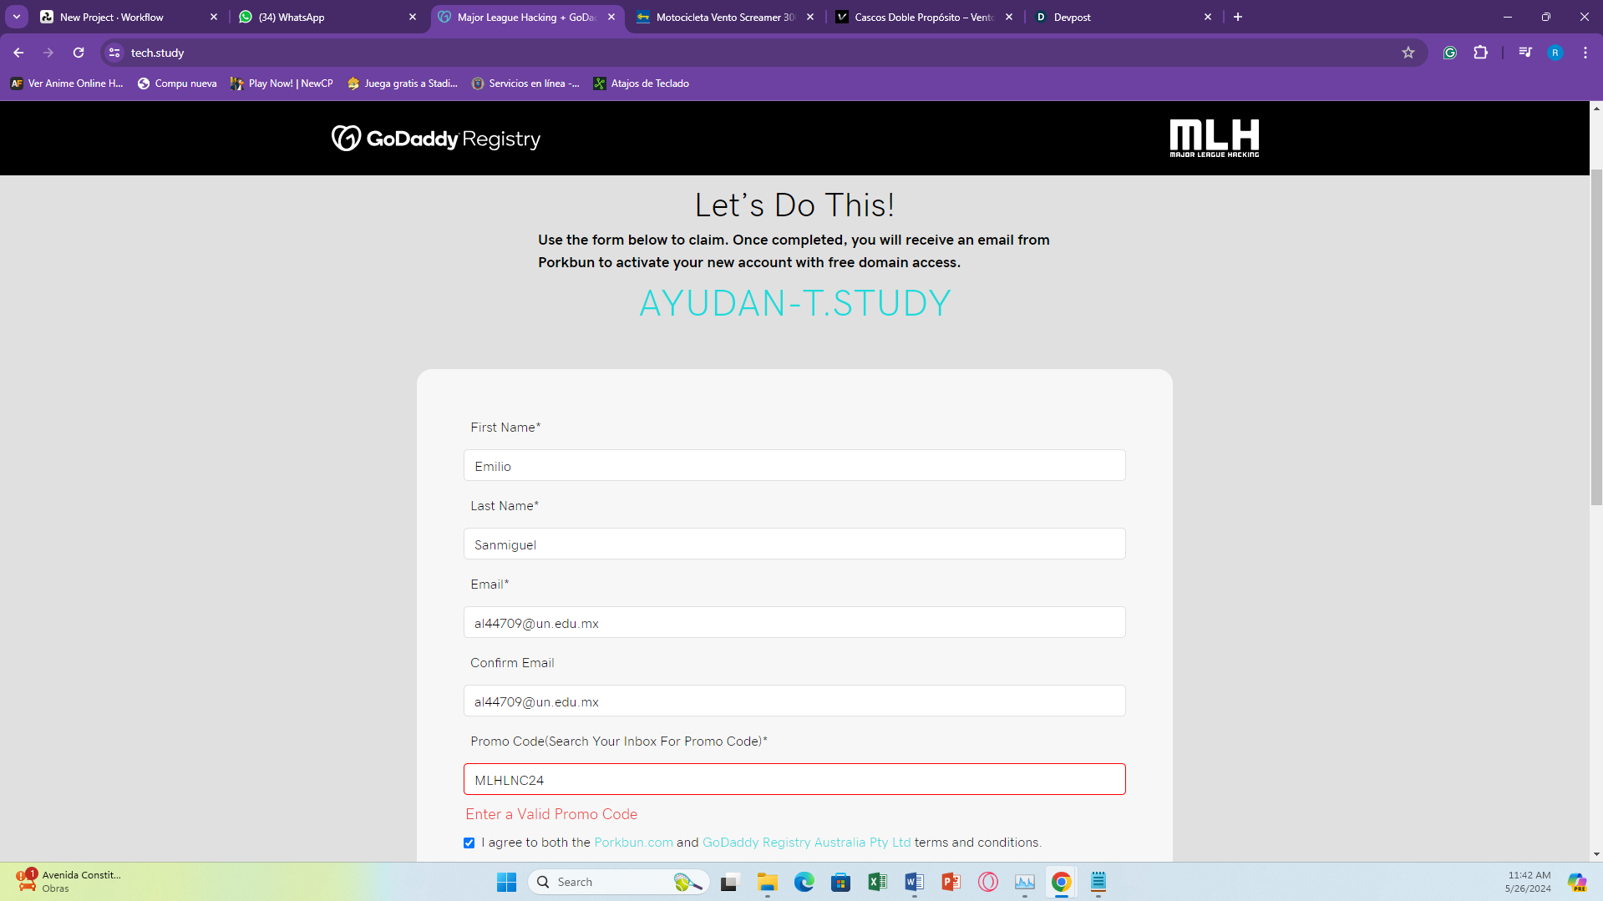Viewport: 1603px width, 901px height.
Task: Open Task View from taskbar
Action: click(731, 882)
